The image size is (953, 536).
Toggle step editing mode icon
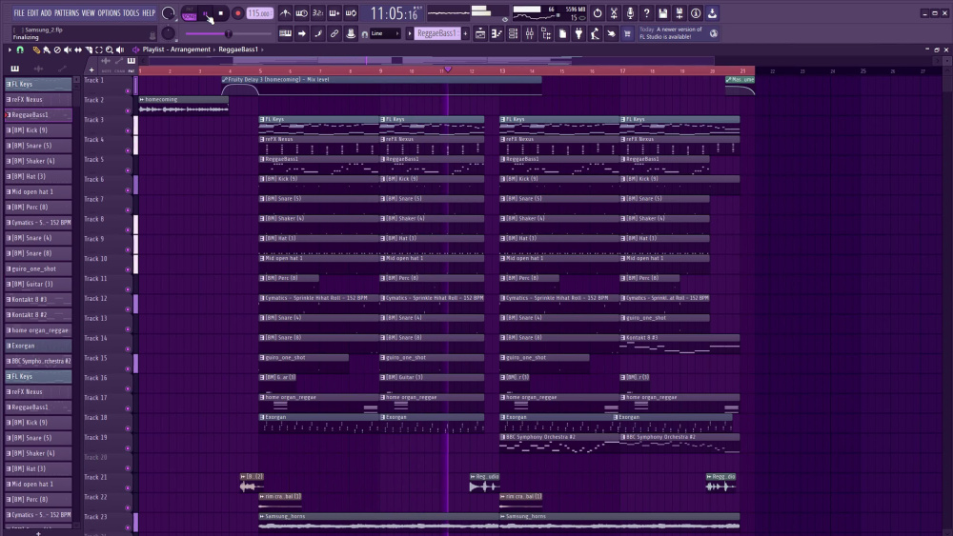click(318, 34)
